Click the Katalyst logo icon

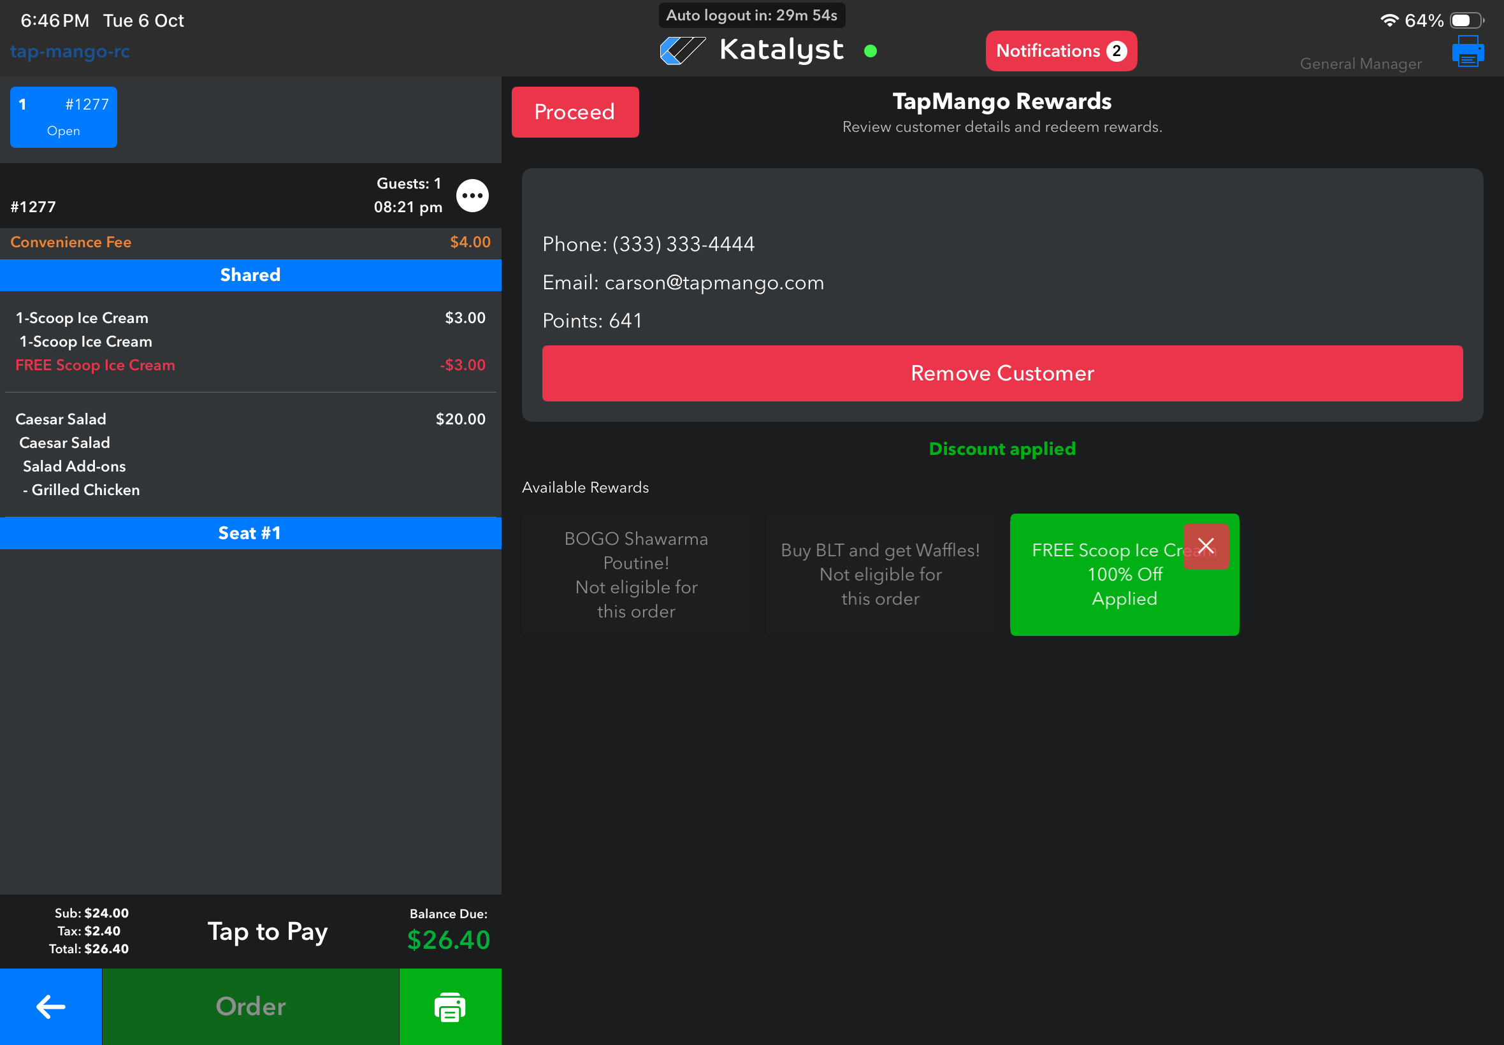[683, 50]
